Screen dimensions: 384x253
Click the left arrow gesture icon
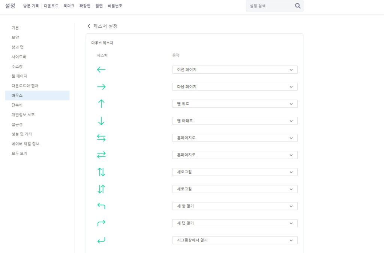tap(101, 70)
